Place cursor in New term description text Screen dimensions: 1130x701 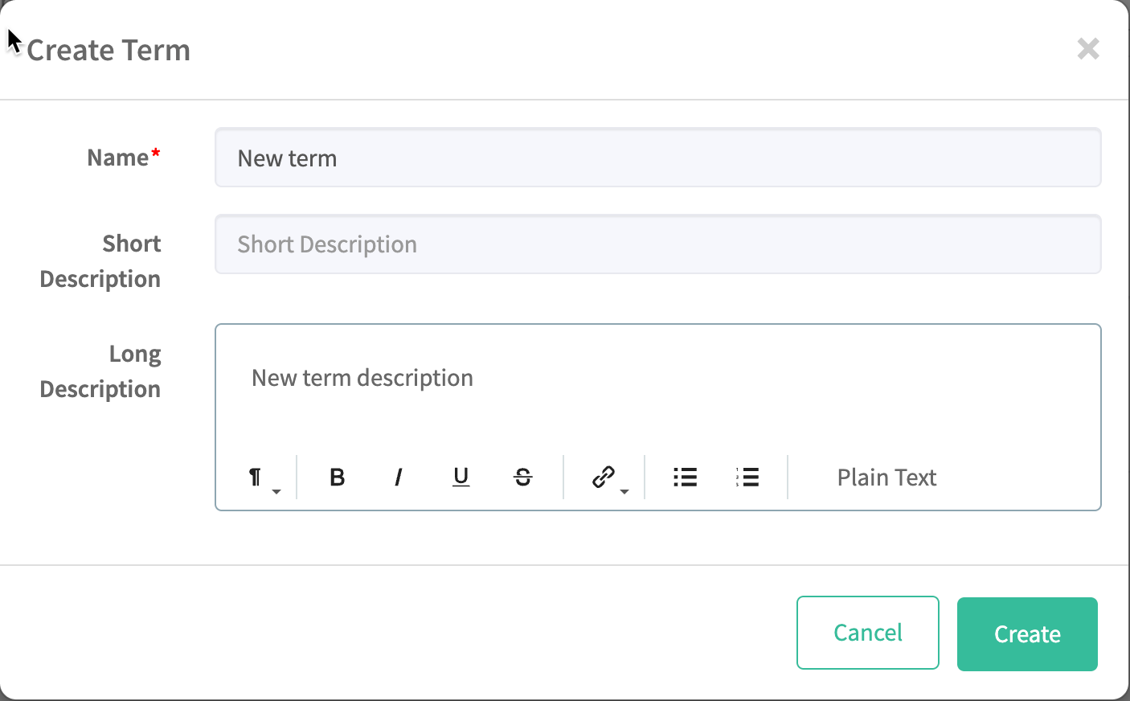[x=362, y=378]
